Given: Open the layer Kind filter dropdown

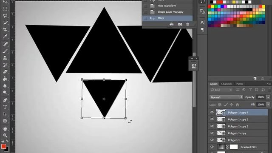Looking at the screenshot, I should pyautogui.click(x=221, y=90).
